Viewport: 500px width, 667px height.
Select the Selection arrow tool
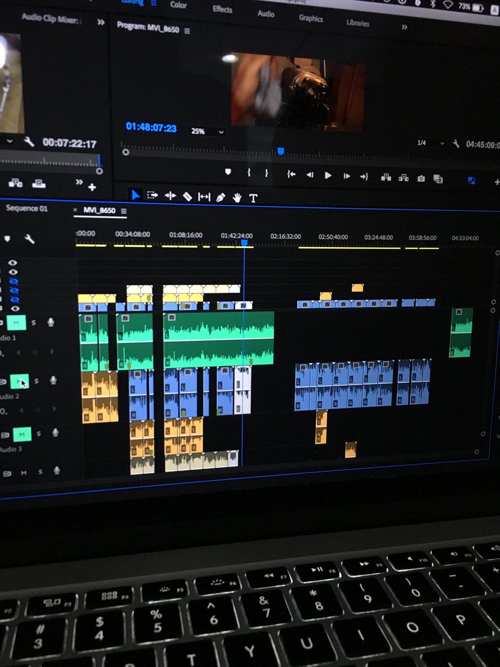[135, 195]
